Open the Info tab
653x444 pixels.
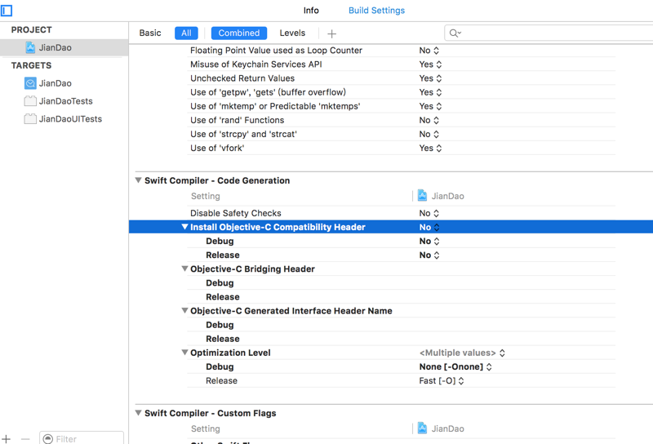click(311, 11)
